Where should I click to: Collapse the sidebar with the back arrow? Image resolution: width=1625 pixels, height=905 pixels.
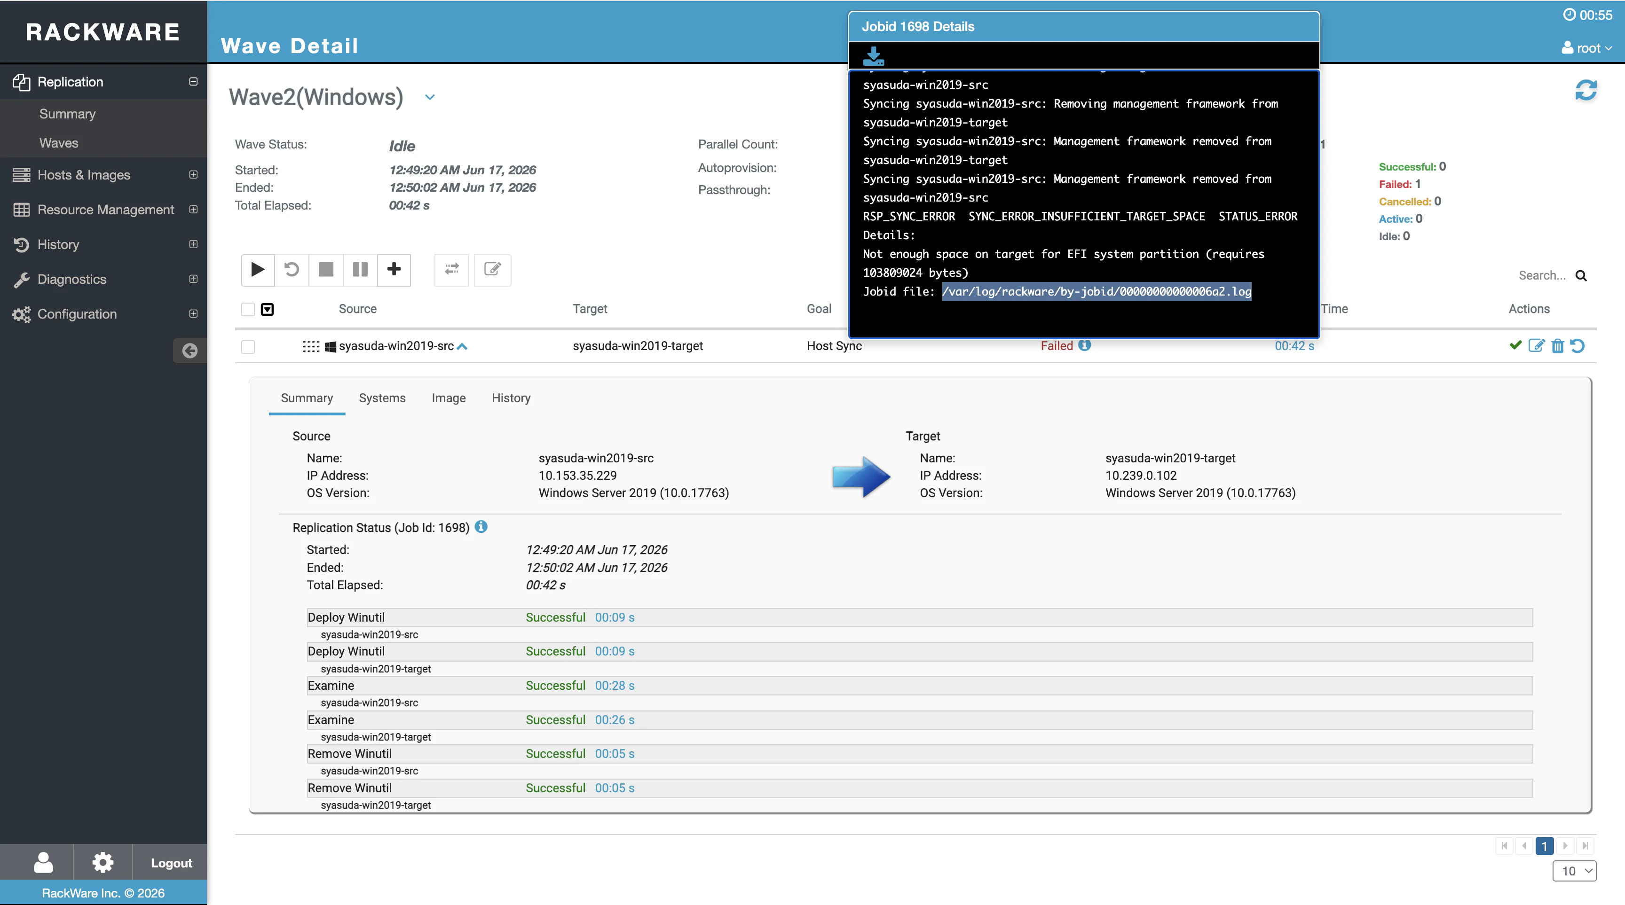click(190, 351)
